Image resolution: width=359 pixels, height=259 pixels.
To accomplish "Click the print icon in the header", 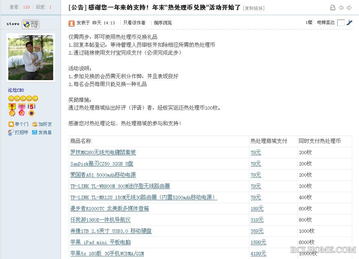I will 333,8.
